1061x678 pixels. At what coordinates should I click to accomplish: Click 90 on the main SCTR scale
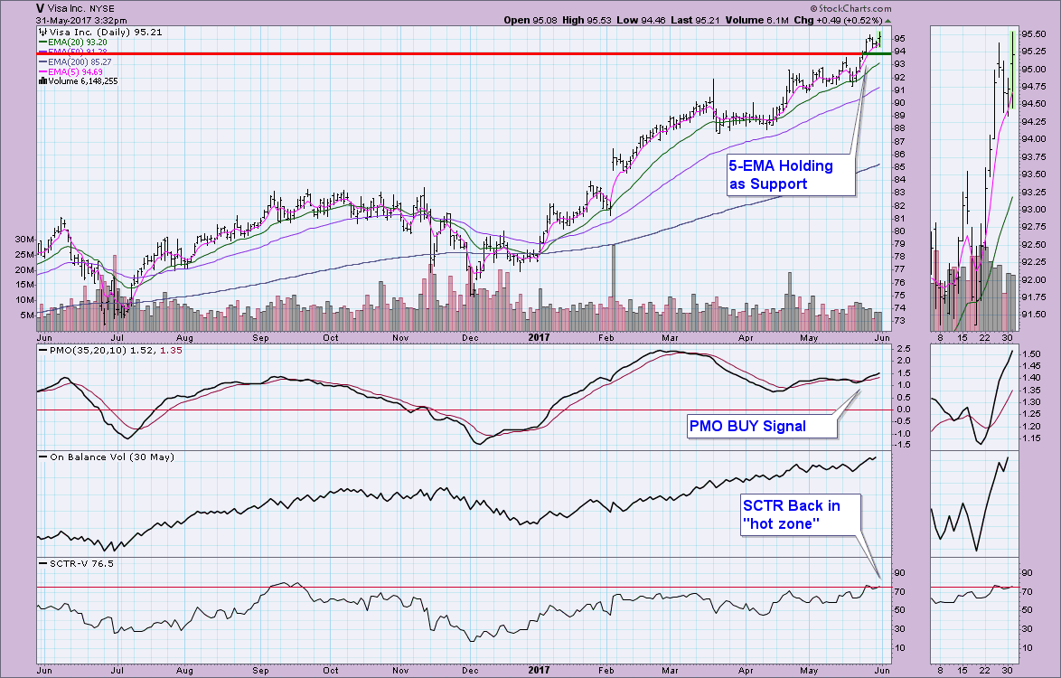point(899,573)
